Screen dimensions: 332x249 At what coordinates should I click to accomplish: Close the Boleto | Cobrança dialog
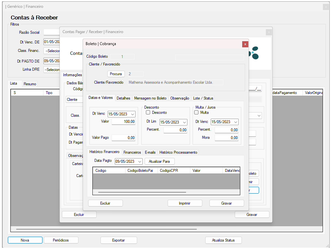245,44
